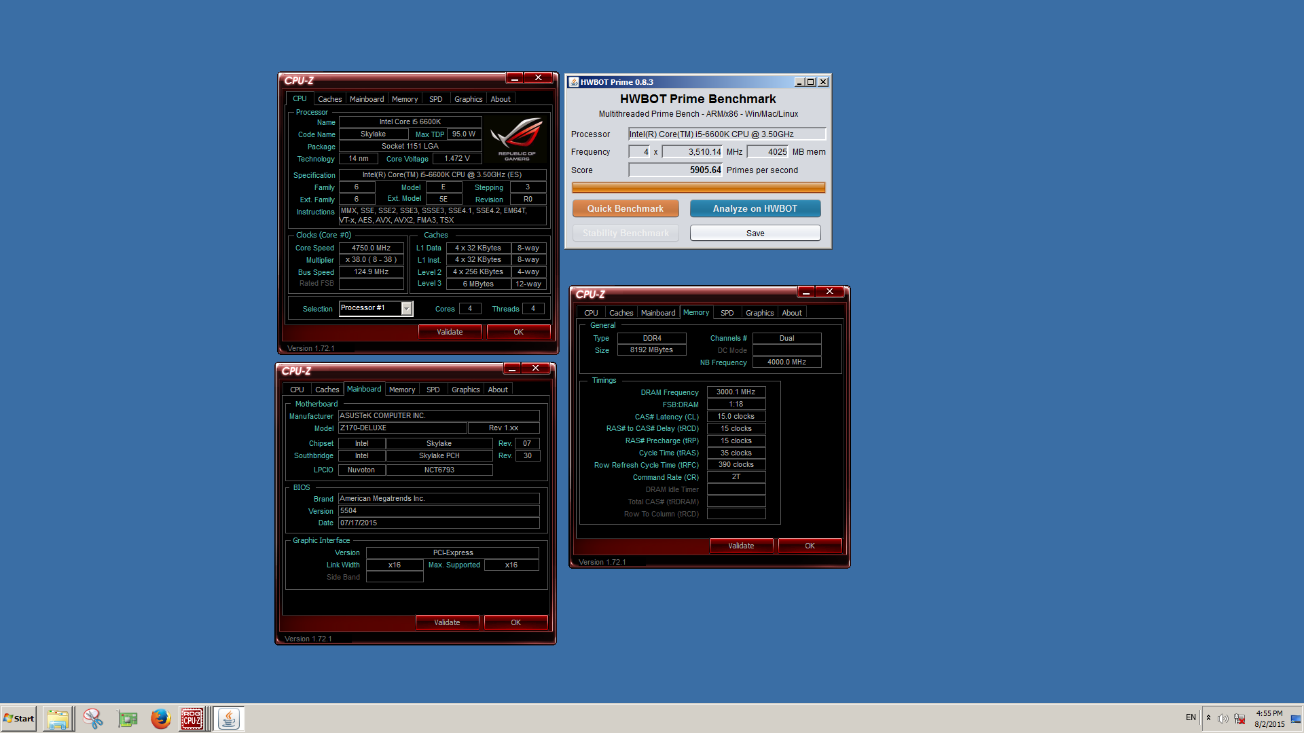1304x733 pixels.
Task: Click the EN language indicator
Action: coord(1191,717)
